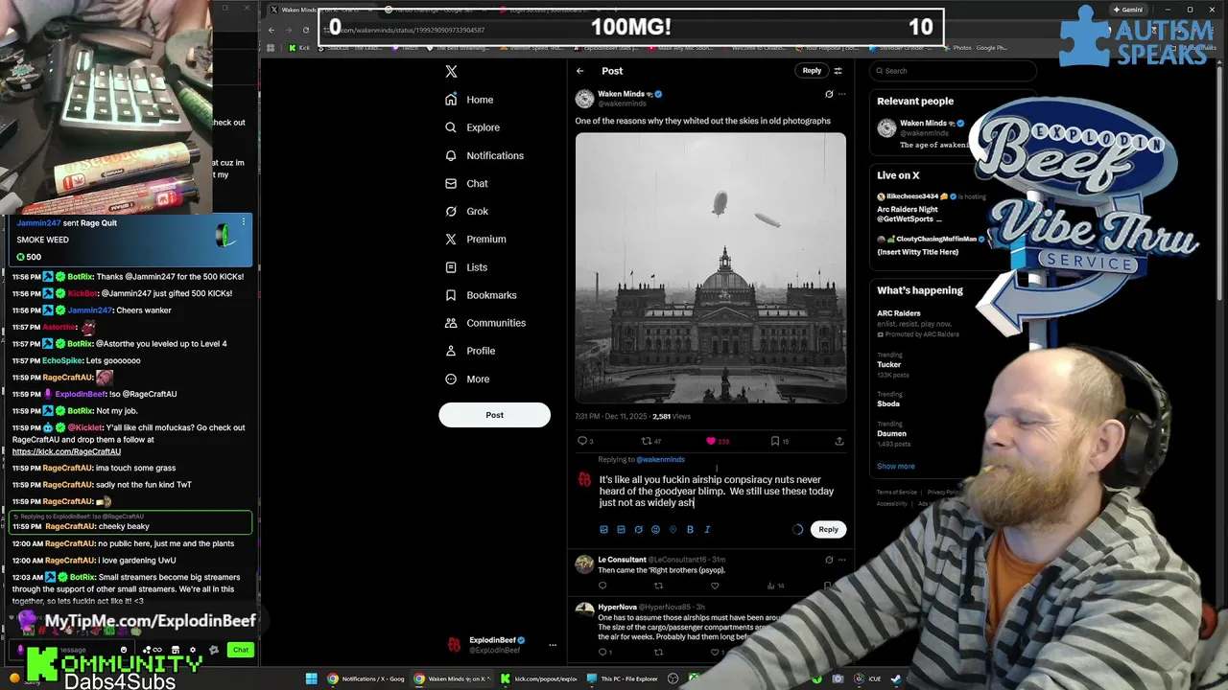This screenshot has width=1228, height=690.
Task: Reply to Le Consultant's comment
Action: pos(602,586)
